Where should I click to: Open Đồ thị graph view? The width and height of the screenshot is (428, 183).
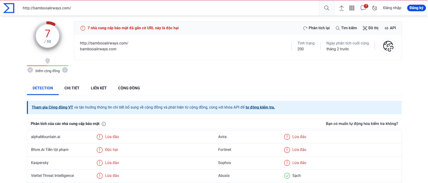[370, 28]
